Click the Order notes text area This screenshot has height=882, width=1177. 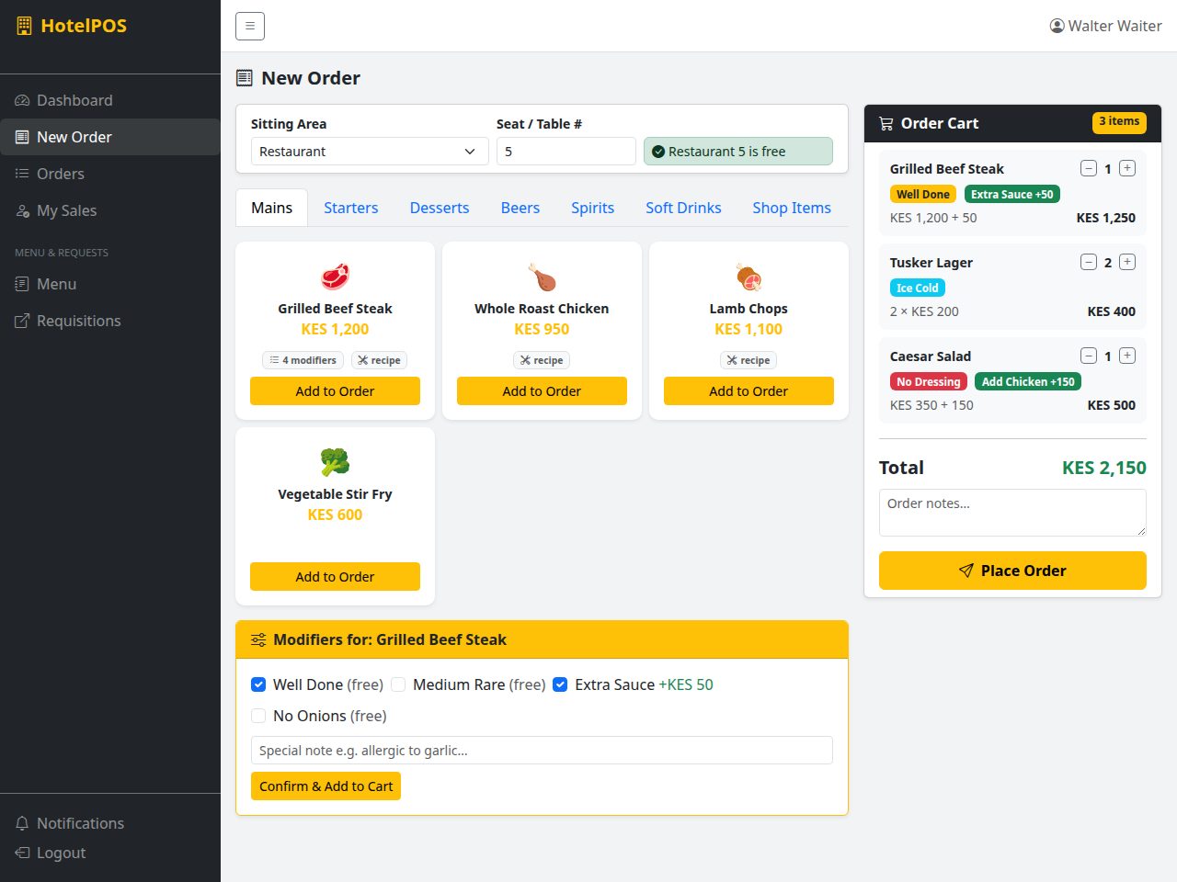(1012, 513)
